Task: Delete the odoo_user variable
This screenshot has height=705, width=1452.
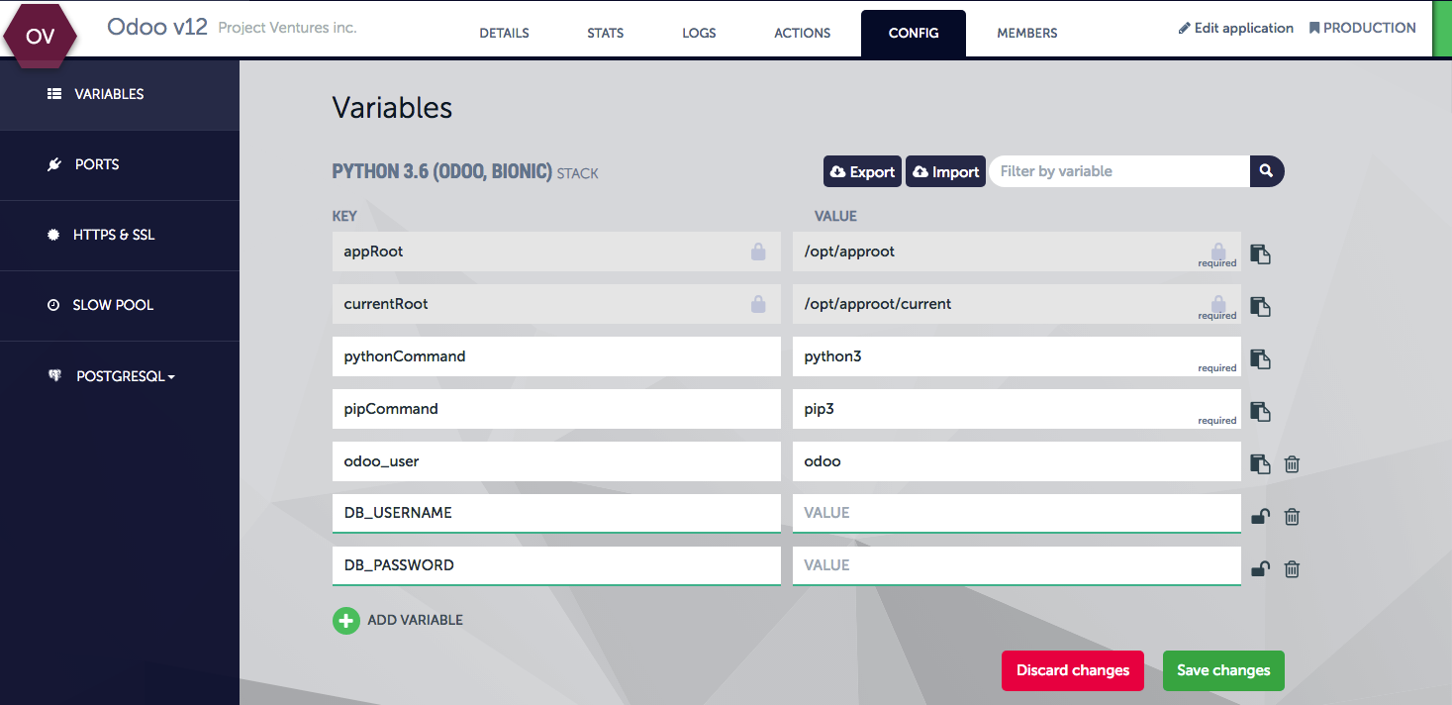Action: coord(1292,463)
